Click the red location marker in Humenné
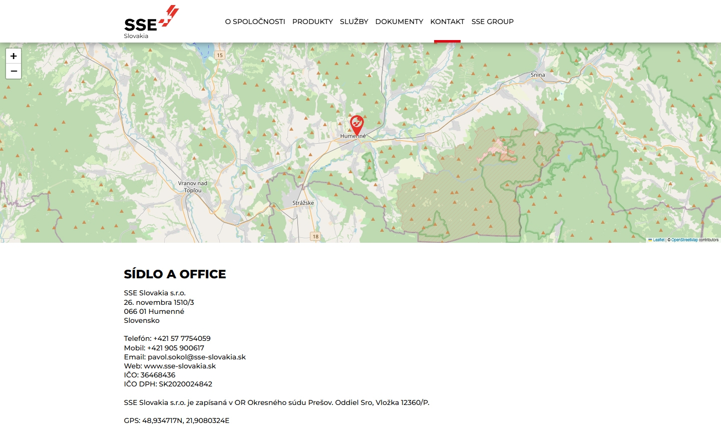The height and width of the screenshot is (446, 721). pos(356,125)
